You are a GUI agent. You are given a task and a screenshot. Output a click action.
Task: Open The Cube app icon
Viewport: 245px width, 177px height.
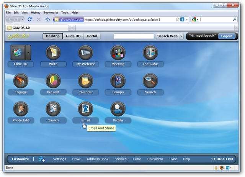(x=150, y=52)
